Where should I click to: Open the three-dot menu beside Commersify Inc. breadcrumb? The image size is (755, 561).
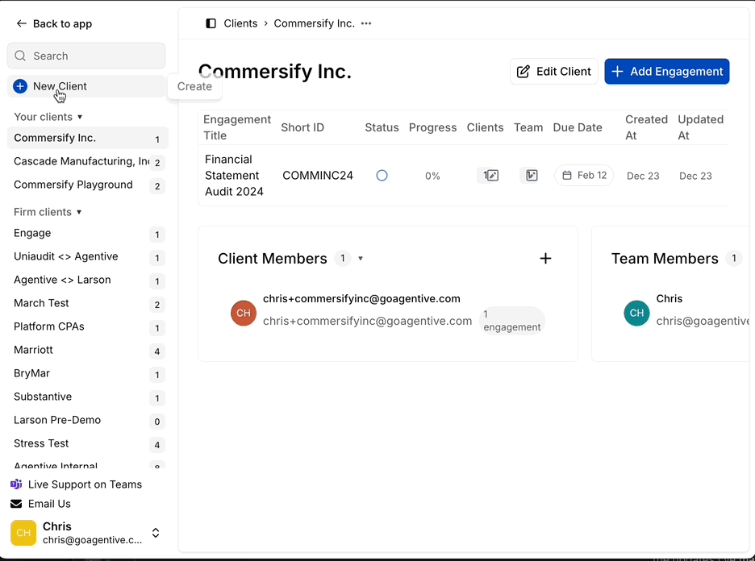(x=366, y=23)
